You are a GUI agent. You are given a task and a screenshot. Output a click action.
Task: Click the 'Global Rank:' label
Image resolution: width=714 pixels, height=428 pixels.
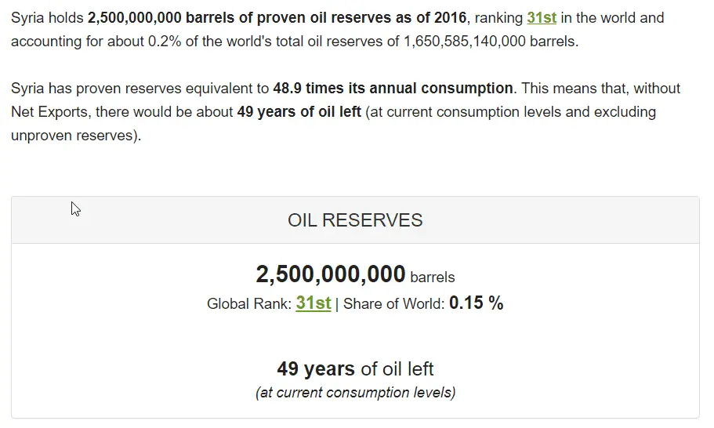click(249, 304)
